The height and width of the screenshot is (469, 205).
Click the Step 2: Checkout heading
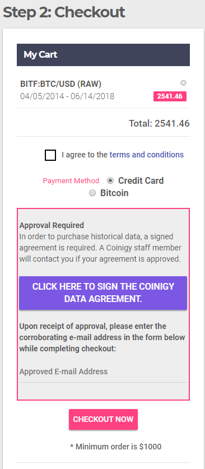pyautogui.click(x=64, y=12)
